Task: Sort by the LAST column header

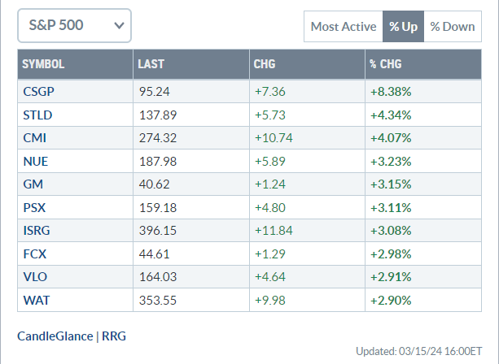Action: pyautogui.click(x=151, y=64)
